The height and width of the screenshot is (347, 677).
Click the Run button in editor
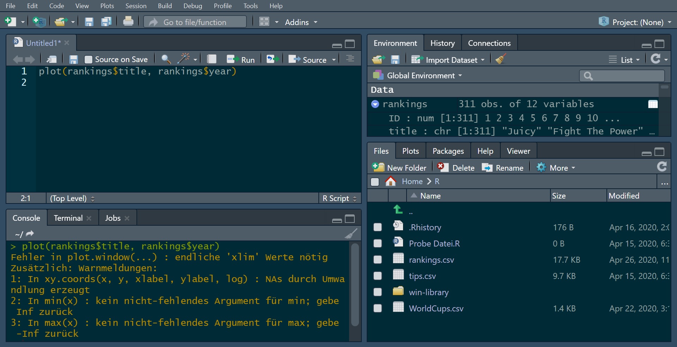coord(241,60)
